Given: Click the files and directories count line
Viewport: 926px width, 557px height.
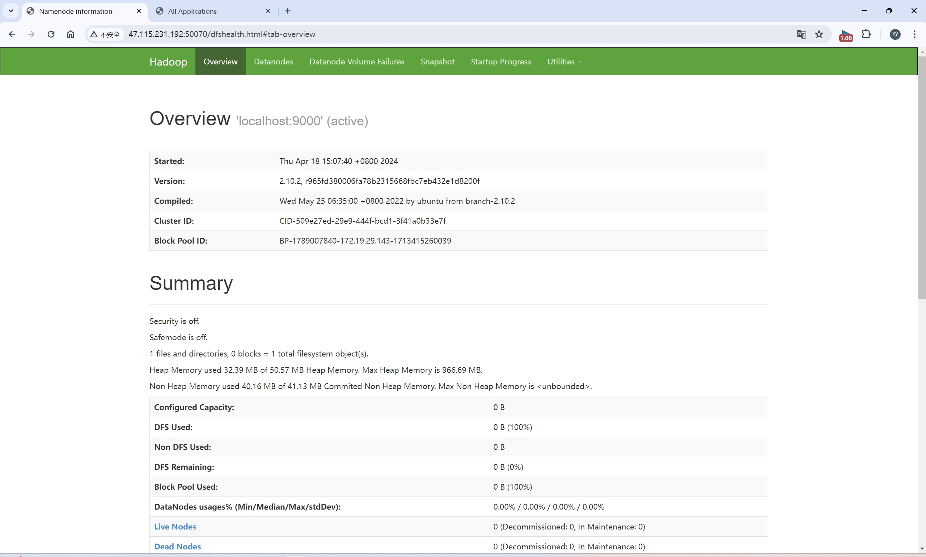Looking at the screenshot, I should (x=259, y=354).
